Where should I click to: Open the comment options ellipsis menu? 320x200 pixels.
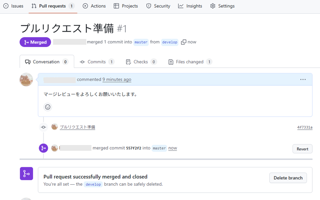coord(303,80)
